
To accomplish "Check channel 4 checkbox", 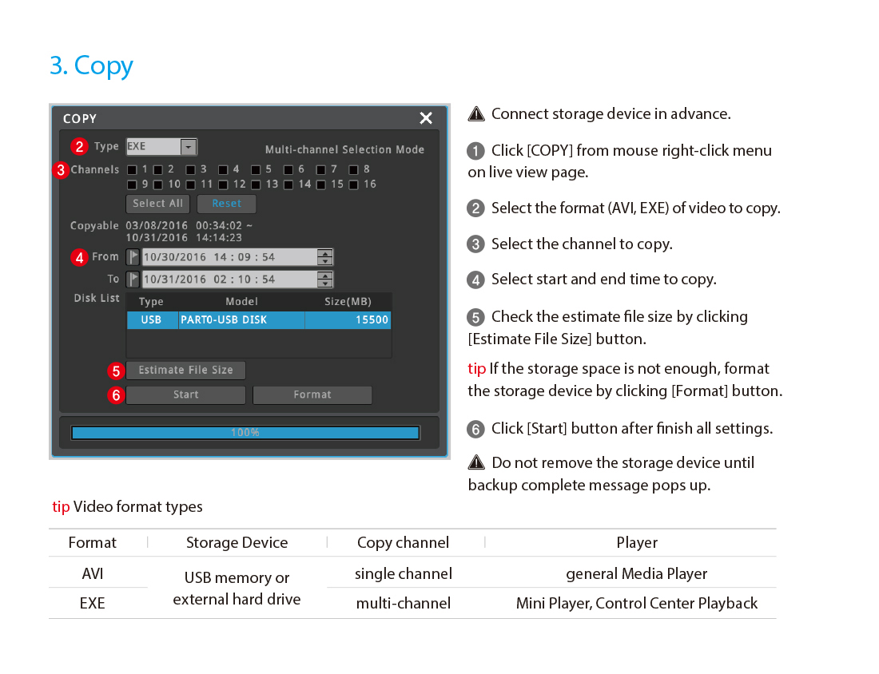I will tap(223, 170).
